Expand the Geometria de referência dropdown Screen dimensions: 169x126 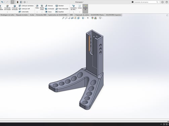point(74,12)
